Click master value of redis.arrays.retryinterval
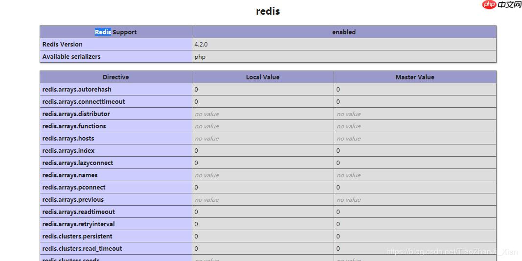The height and width of the screenshot is (261, 522). click(x=338, y=224)
